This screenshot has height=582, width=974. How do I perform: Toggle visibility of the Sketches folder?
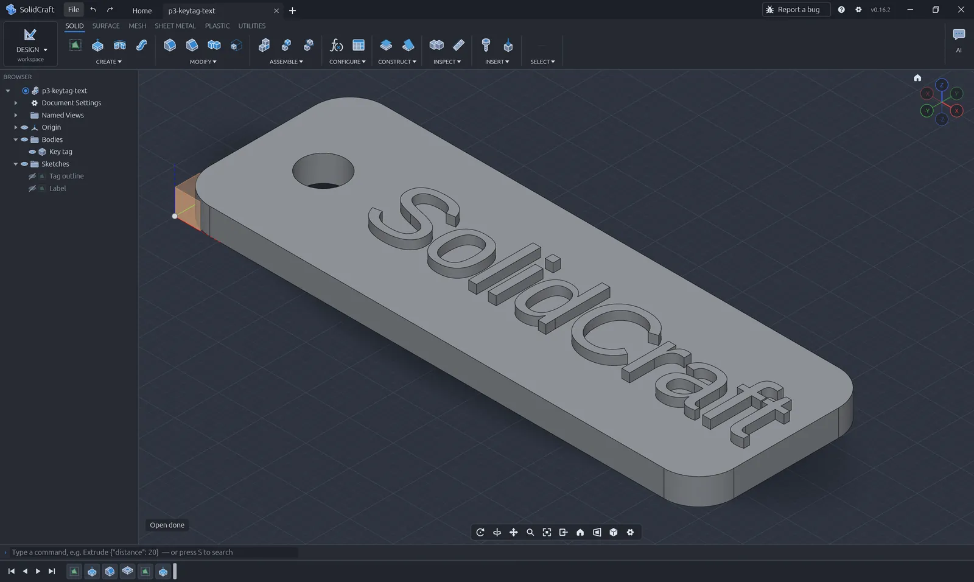tap(24, 164)
